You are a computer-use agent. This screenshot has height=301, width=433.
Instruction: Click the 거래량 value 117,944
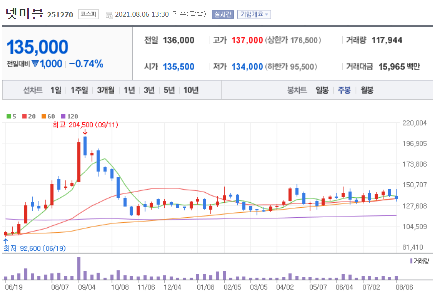[x=387, y=40]
